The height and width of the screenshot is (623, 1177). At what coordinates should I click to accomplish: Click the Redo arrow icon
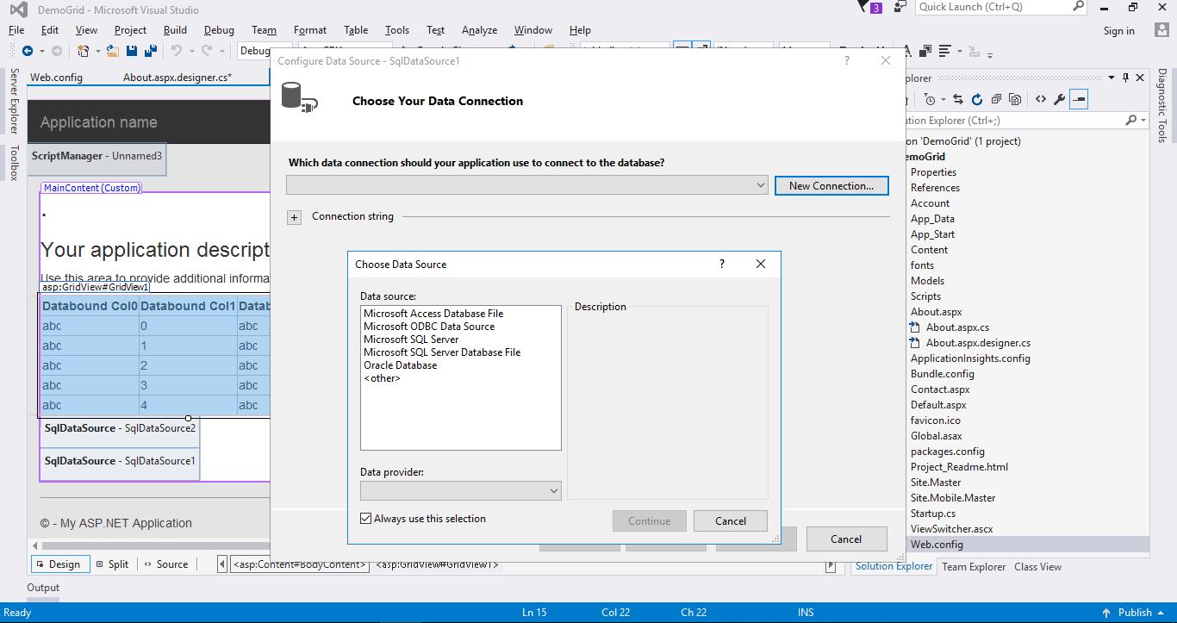click(x=207, y=51)
